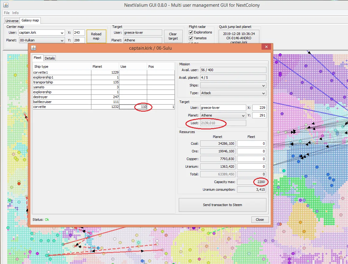Viewport: 348px width, 264px height.
Task: Click the Avail. planet field 4 / 5
Action: 233,78
